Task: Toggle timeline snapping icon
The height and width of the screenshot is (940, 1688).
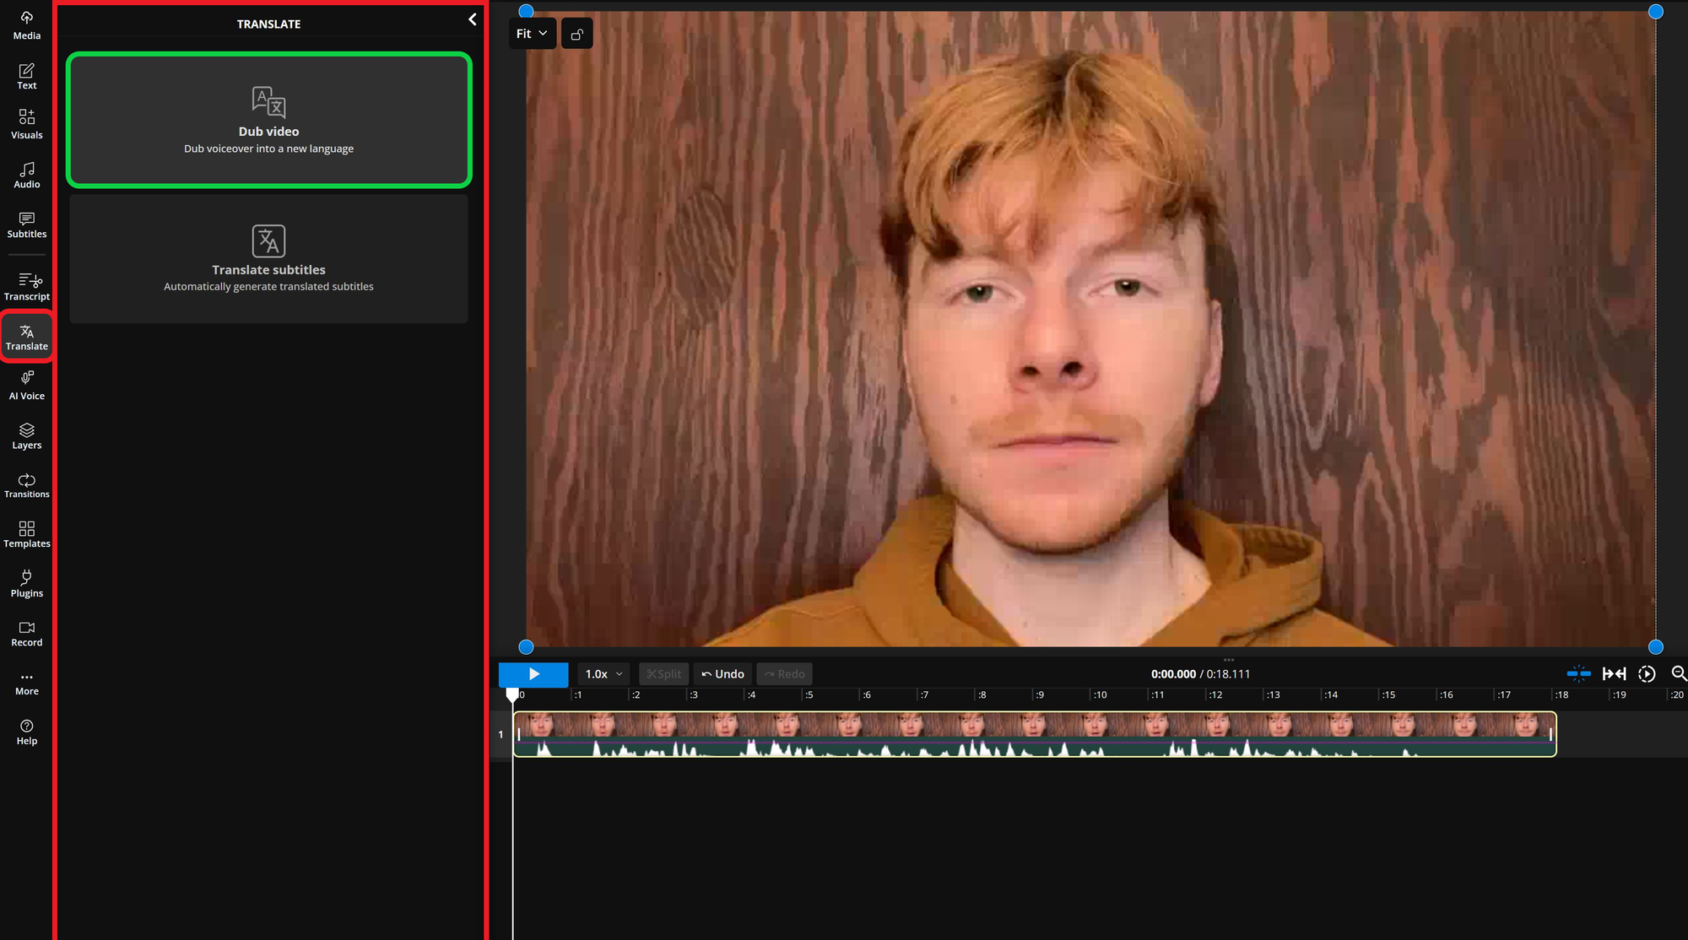Action: click(x=1578, y=673)
